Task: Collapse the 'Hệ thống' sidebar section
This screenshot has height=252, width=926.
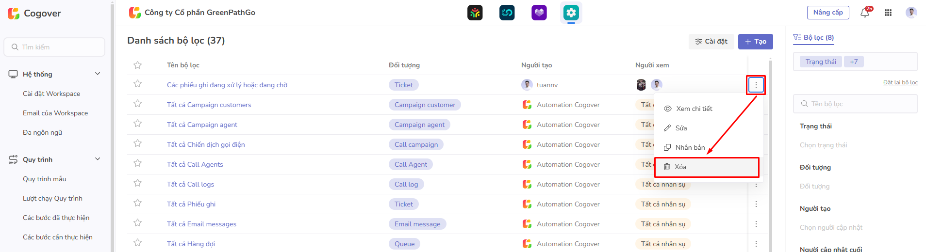Action: [98, 74]
